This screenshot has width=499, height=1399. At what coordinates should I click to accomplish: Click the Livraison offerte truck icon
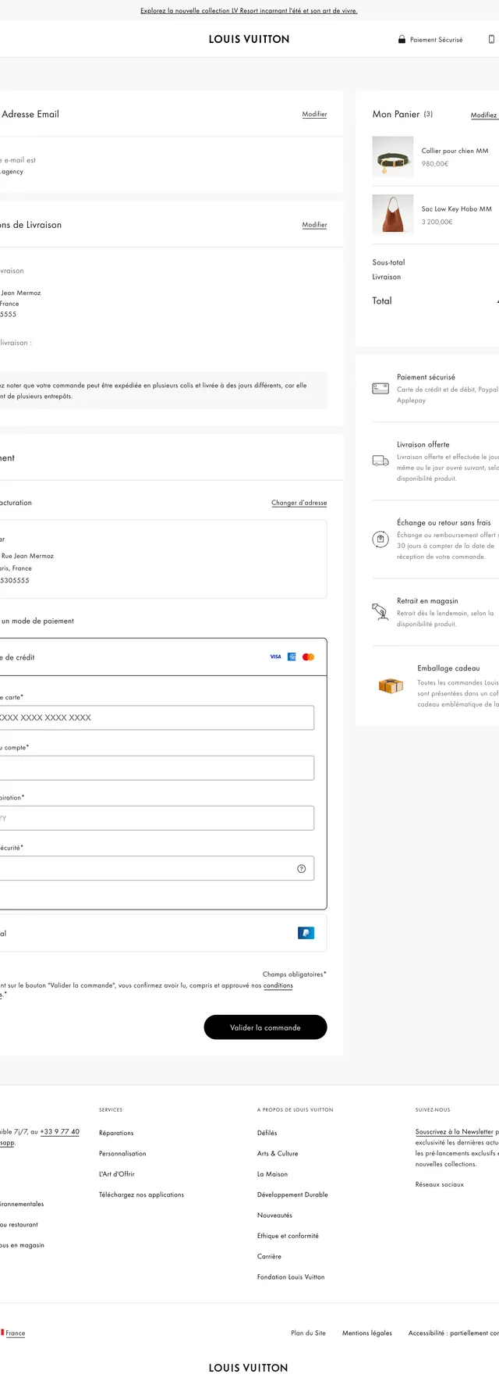[380, 461]
